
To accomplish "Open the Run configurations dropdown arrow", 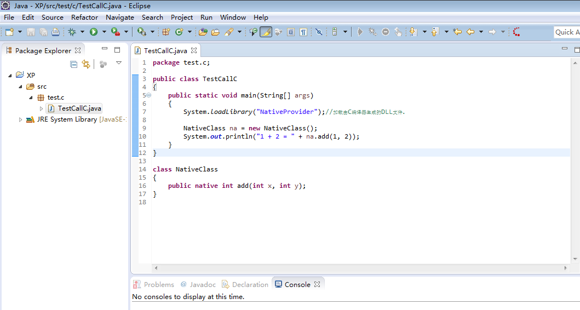I will tap(104, 32).
